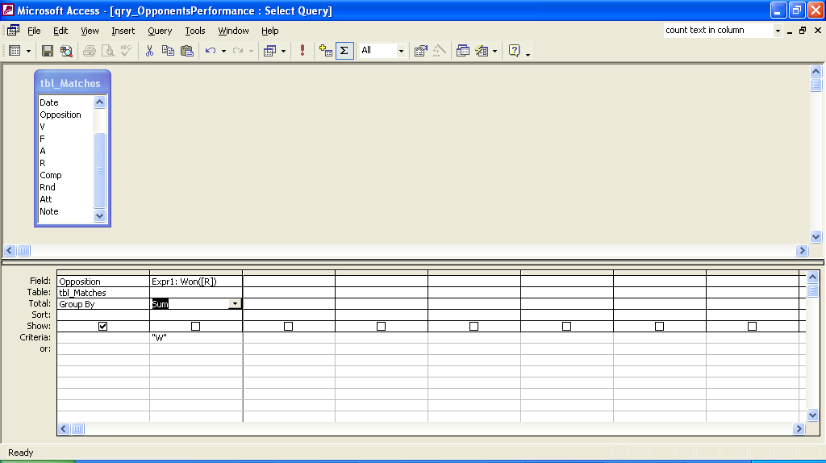Check Show box in fourth grid column

coord(381,326)
